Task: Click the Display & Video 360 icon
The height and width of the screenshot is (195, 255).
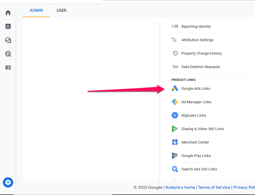Action: pos(175,129)
